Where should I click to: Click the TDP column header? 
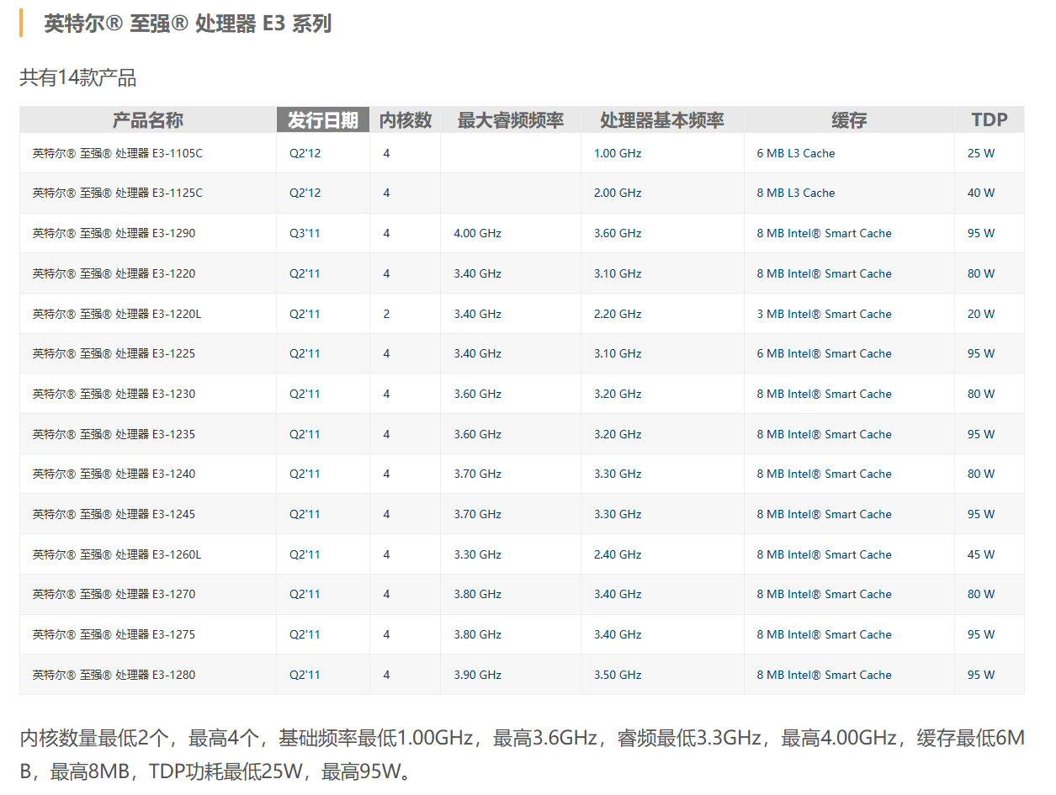click(989, 120)
